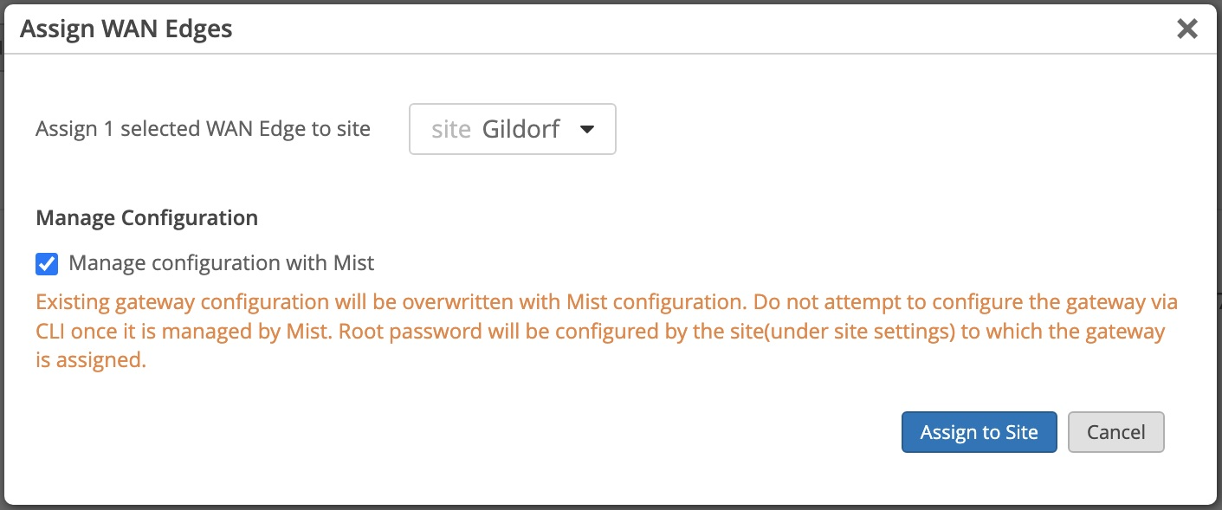
Task: Click the "Assign WAN Edges" dialog title
Action: coord(126,29)
